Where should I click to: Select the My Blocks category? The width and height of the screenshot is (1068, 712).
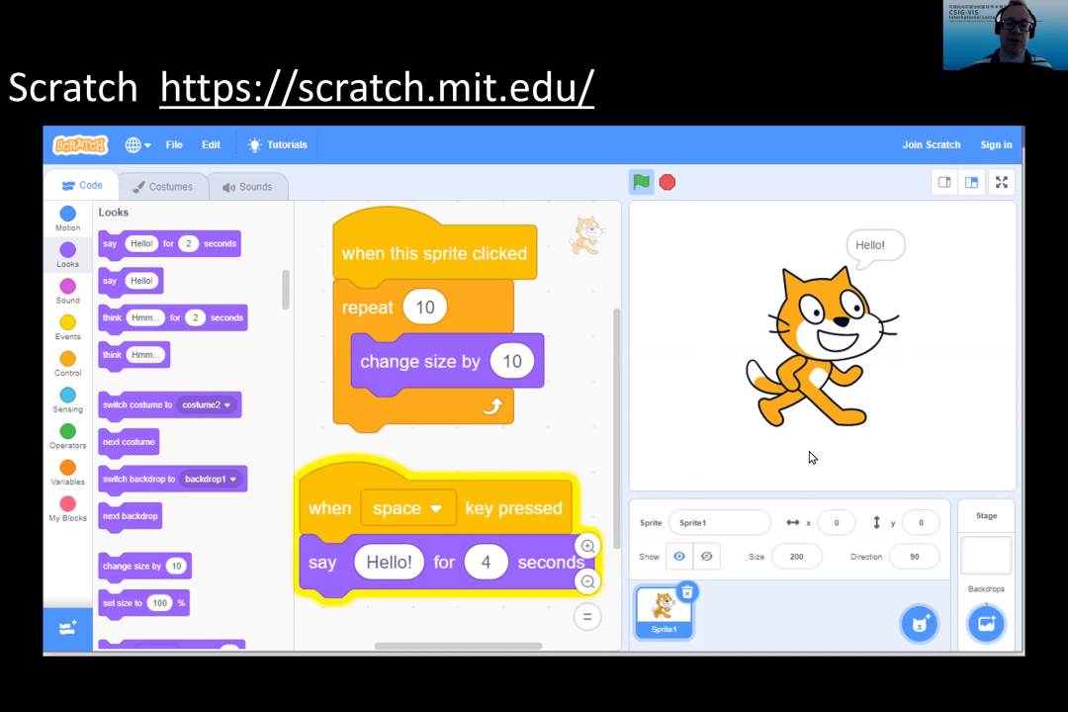67,508
